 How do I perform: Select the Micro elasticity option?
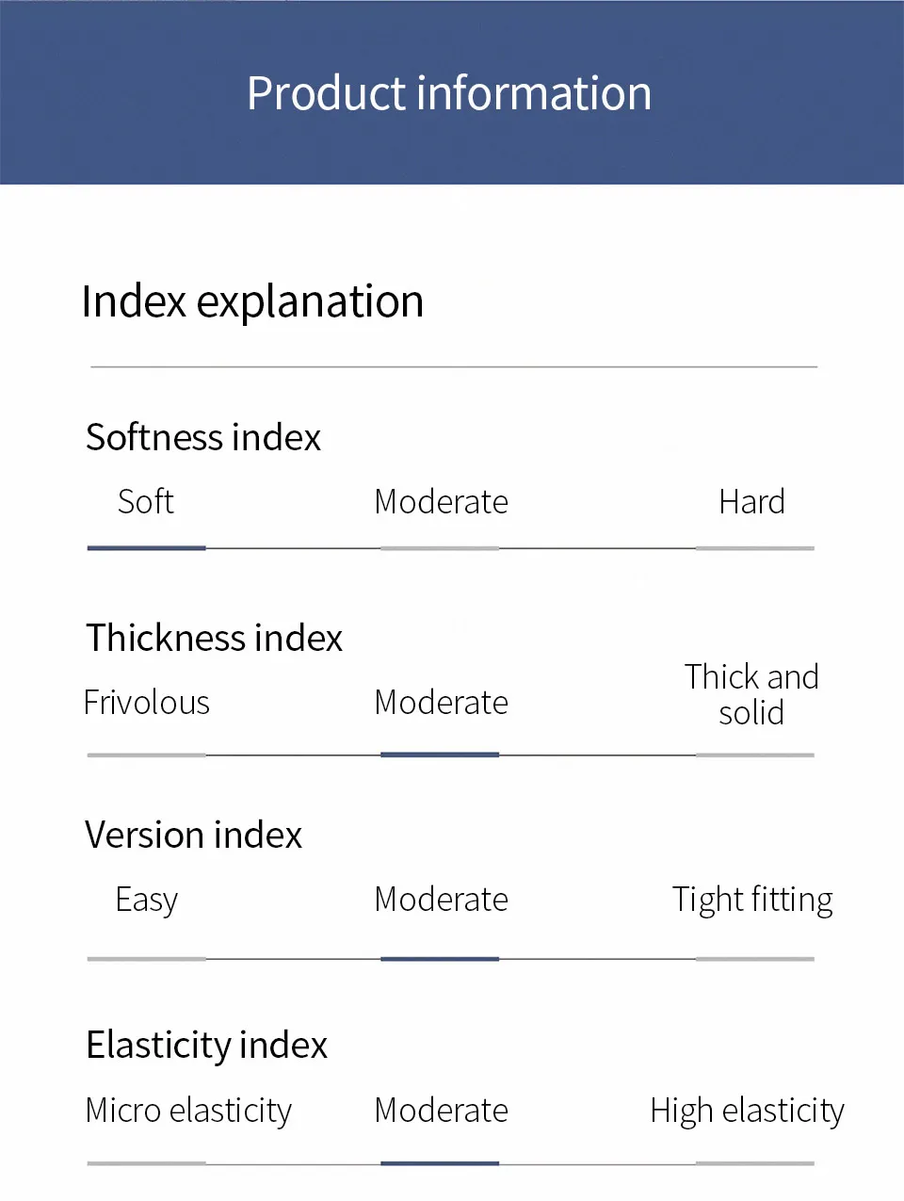pos(188,1111)
